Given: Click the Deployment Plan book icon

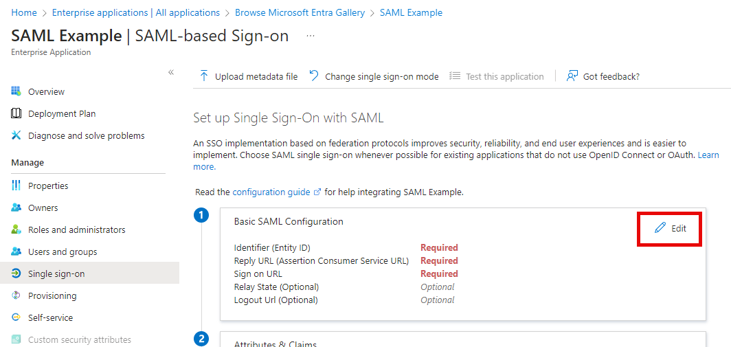Looking at the screenshot, I should [x=16, y=113].
